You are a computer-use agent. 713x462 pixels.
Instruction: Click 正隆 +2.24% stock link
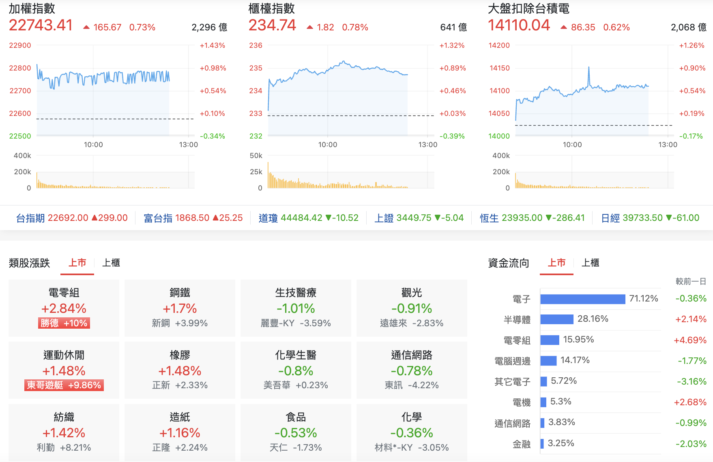click(x=180, y=447)
